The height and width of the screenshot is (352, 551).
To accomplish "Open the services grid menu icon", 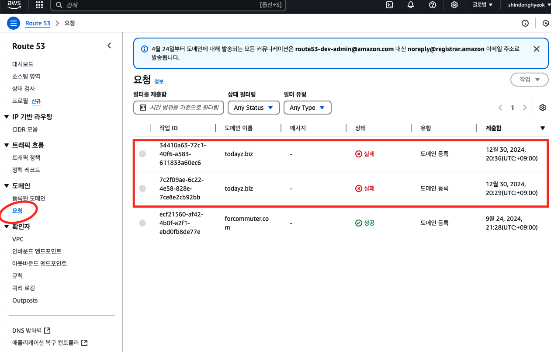I will [x=39, y=5].
